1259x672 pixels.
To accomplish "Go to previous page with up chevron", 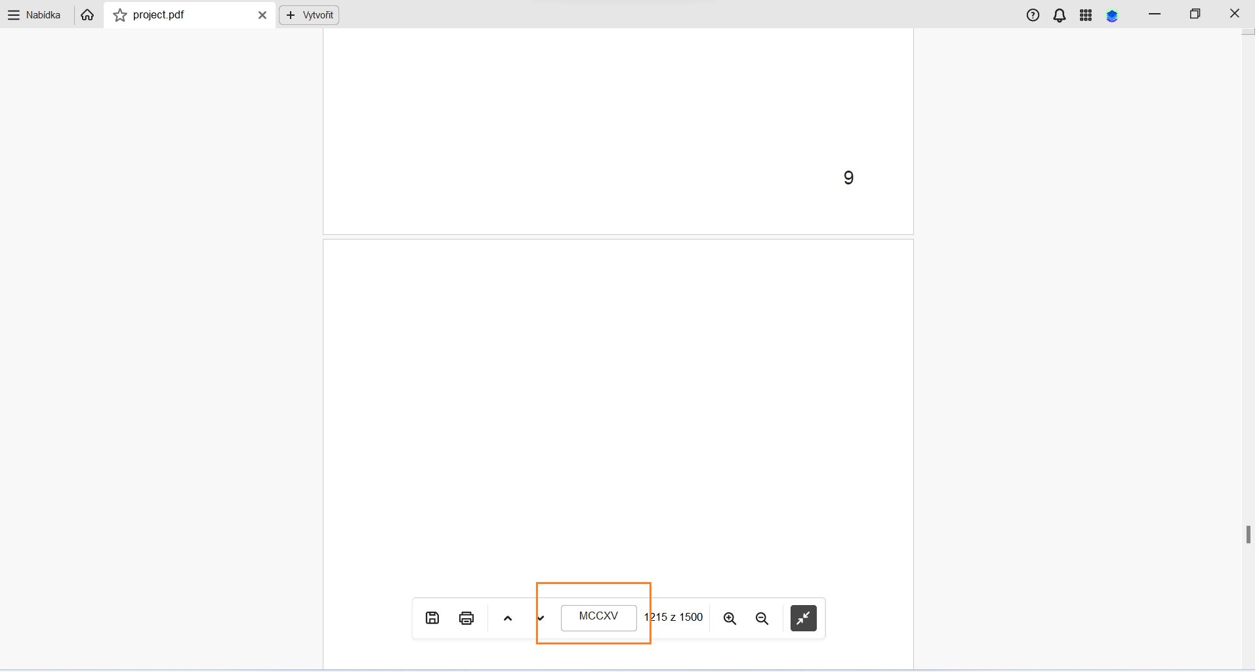I will coord(508,618).
